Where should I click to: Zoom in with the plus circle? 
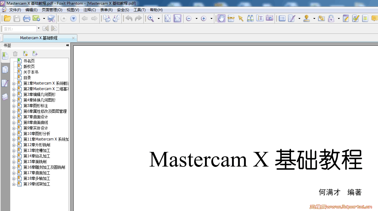pyautogui.click(x=204, y=19)
